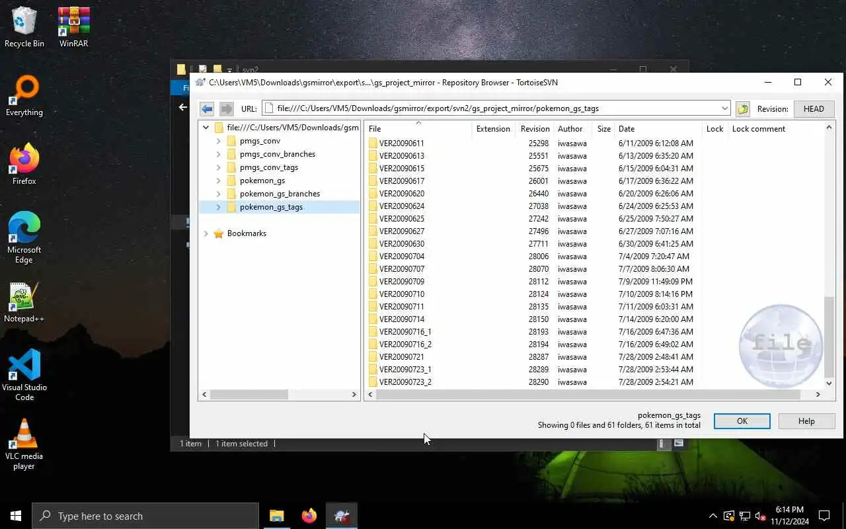Select revision 27038 cell

tap(539, 206)
